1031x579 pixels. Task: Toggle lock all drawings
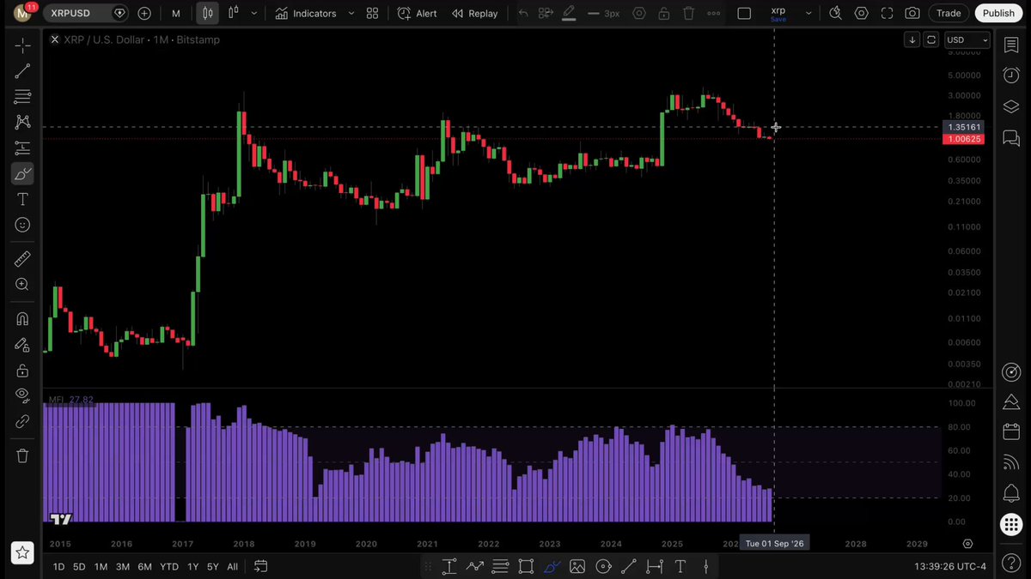click(x=22, y=371)
